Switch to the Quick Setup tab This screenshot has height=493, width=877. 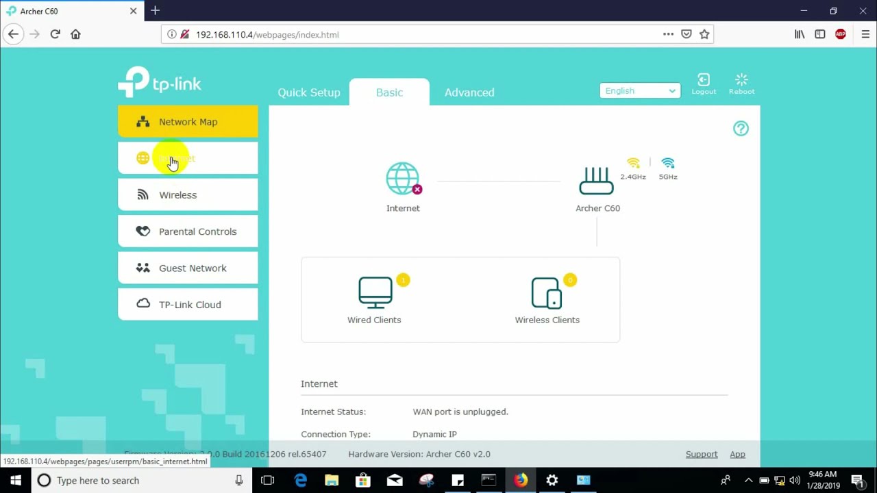point(309,92)
